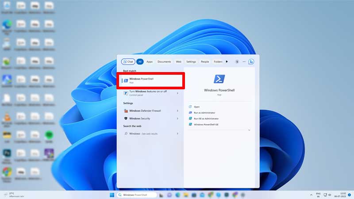354x199 pixels.
Task: Click Open in the PowerShell preview pane
Action: coord(196,107)
